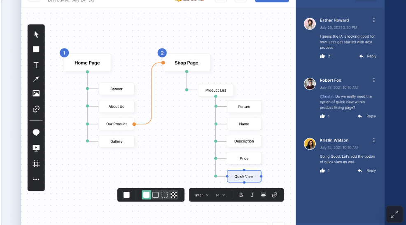Click Esther Howard's avatar

310,24
